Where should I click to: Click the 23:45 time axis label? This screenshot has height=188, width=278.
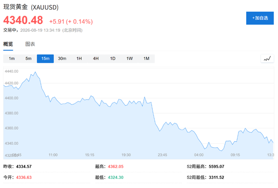(162, 155)
